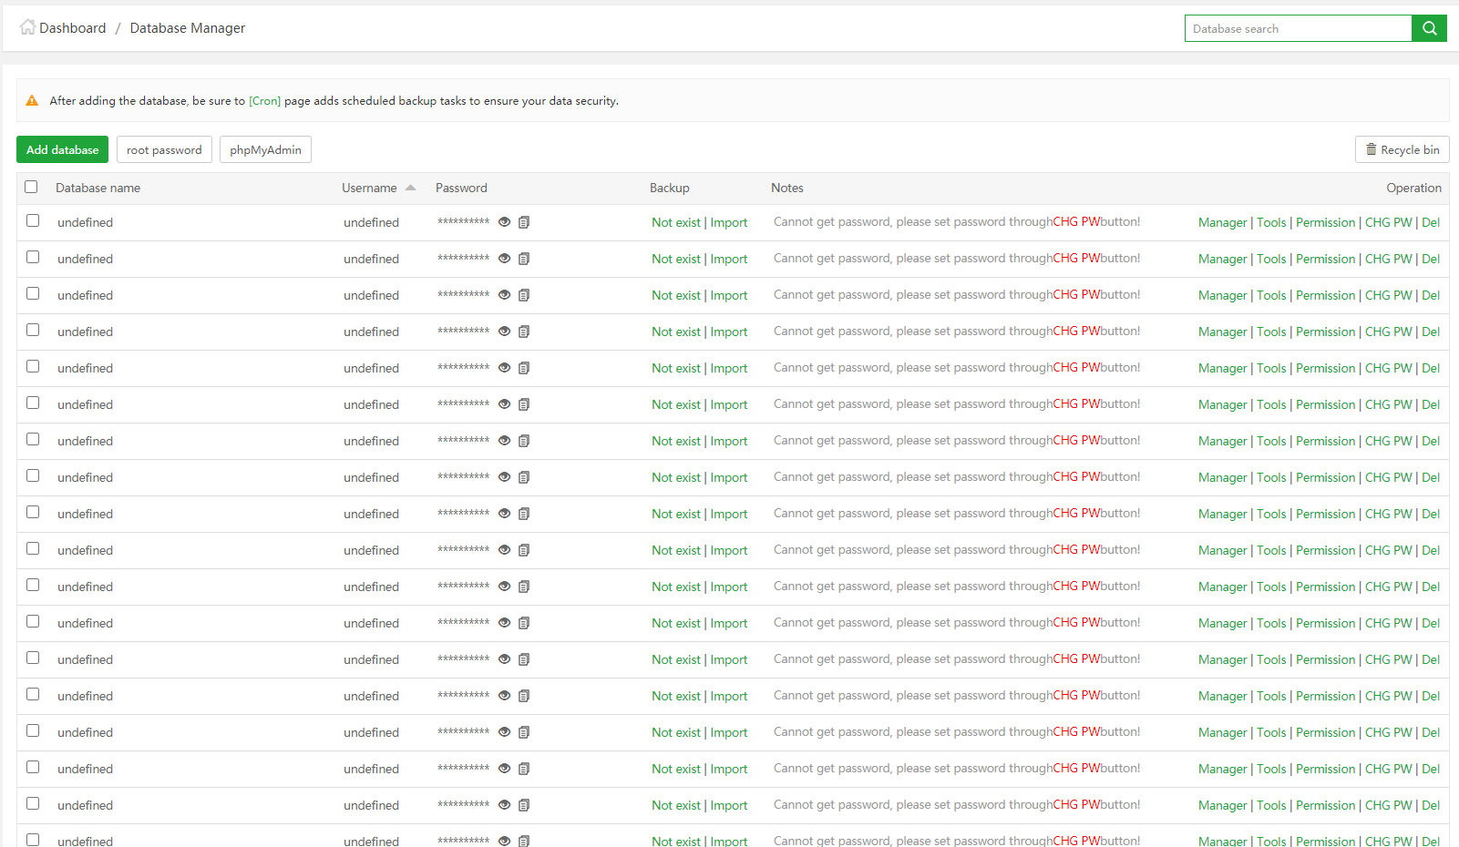Focus the Database search input field
The width and height of the screenshot is (1459, 847).
(x=1298, y=29)
